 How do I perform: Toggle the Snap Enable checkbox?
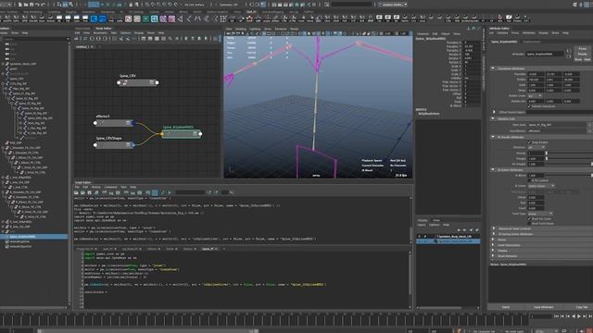coord(529,142)
